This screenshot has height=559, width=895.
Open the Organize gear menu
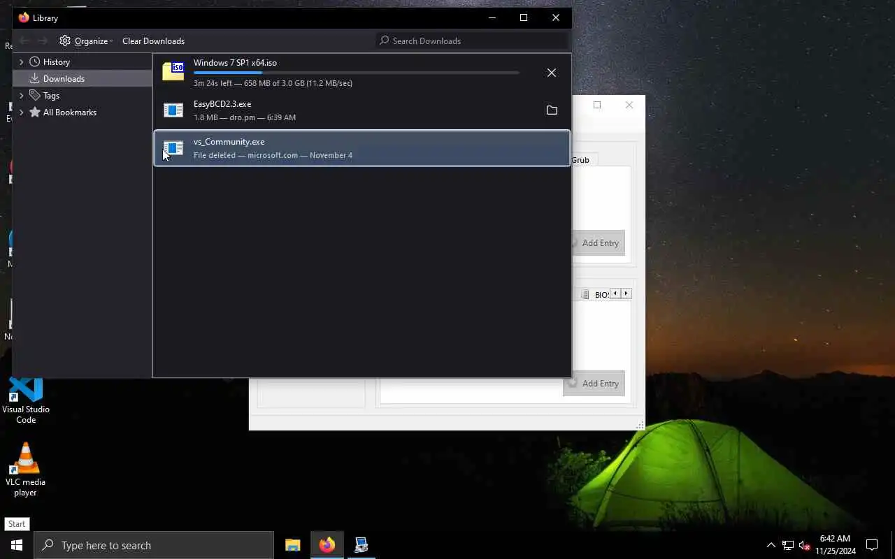[x=86, y=41]
